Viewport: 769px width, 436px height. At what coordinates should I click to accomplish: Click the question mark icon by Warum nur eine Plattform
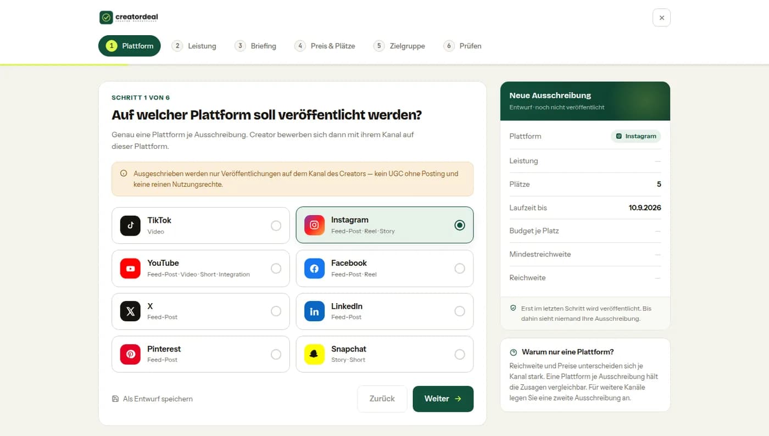tap(514, 352)
